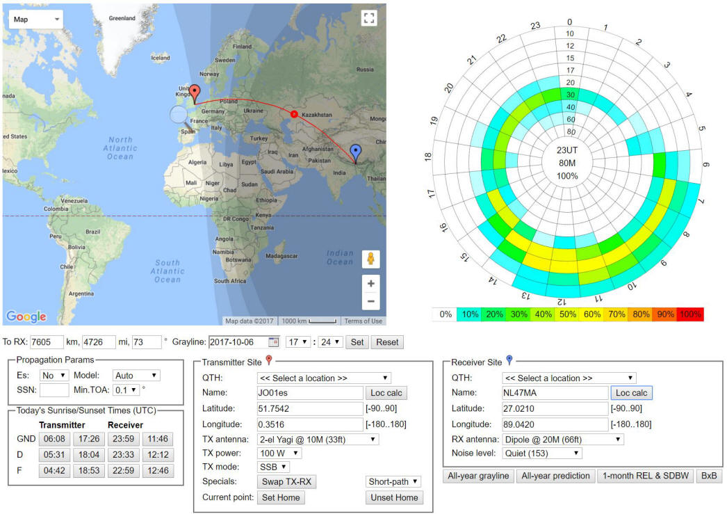
Task: Click the 1-month REL & SDBW button
Action: [644, 476]
